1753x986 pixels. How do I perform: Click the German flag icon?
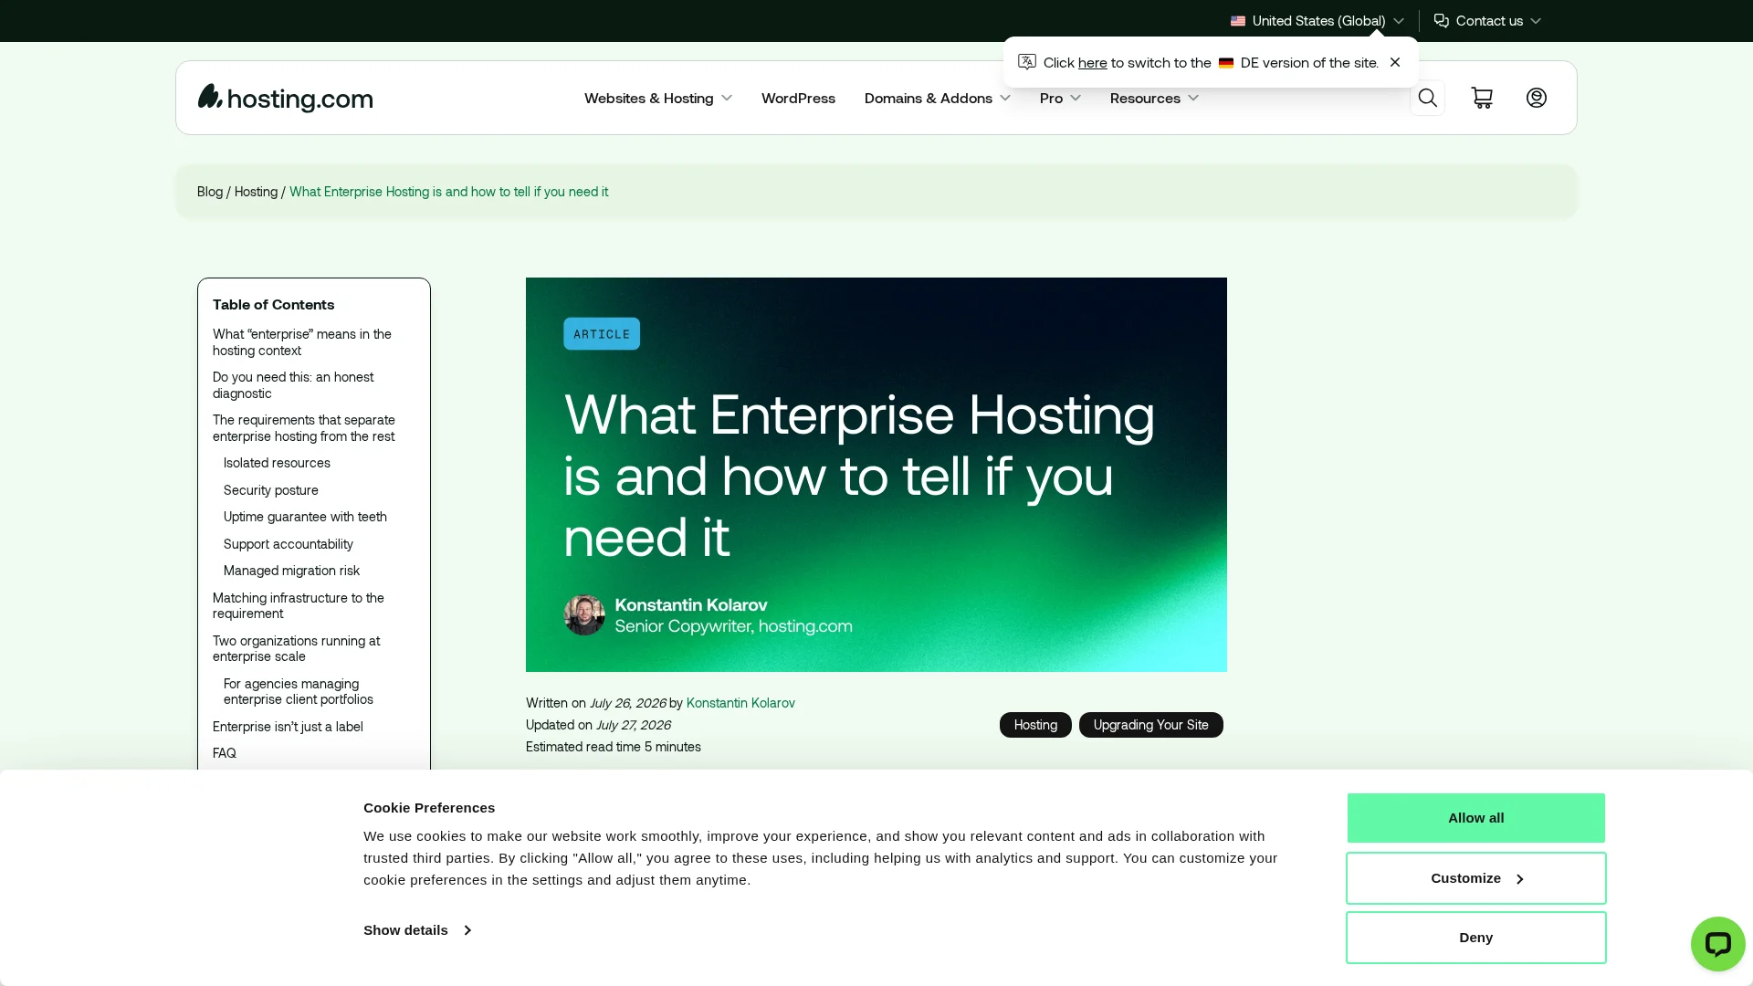tap(1226, 63)
